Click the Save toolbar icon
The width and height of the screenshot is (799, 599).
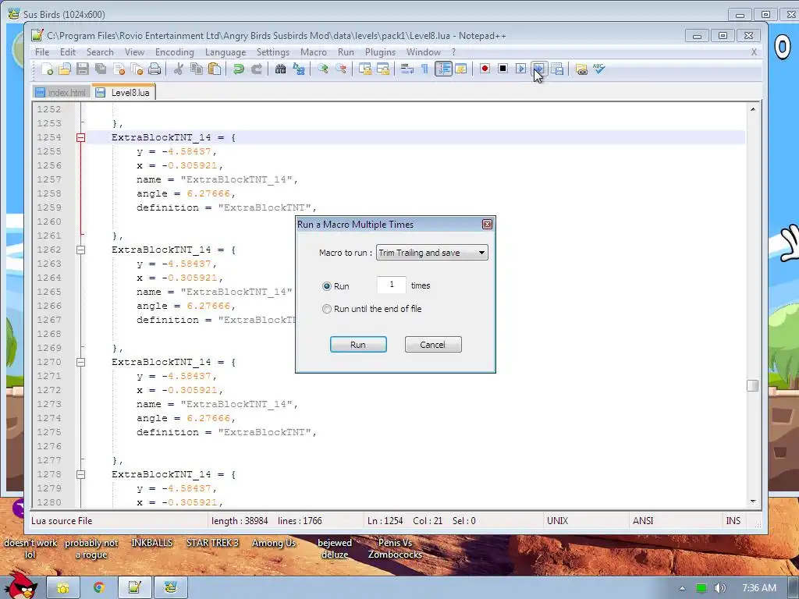pyautogui.click(x=83, y=69)
